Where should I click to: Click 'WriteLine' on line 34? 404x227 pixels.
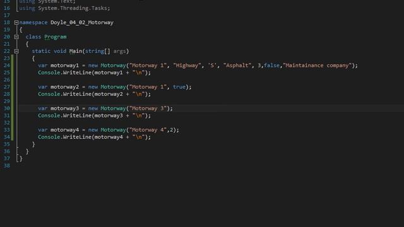pyautogui.click(x=77, y=137)
